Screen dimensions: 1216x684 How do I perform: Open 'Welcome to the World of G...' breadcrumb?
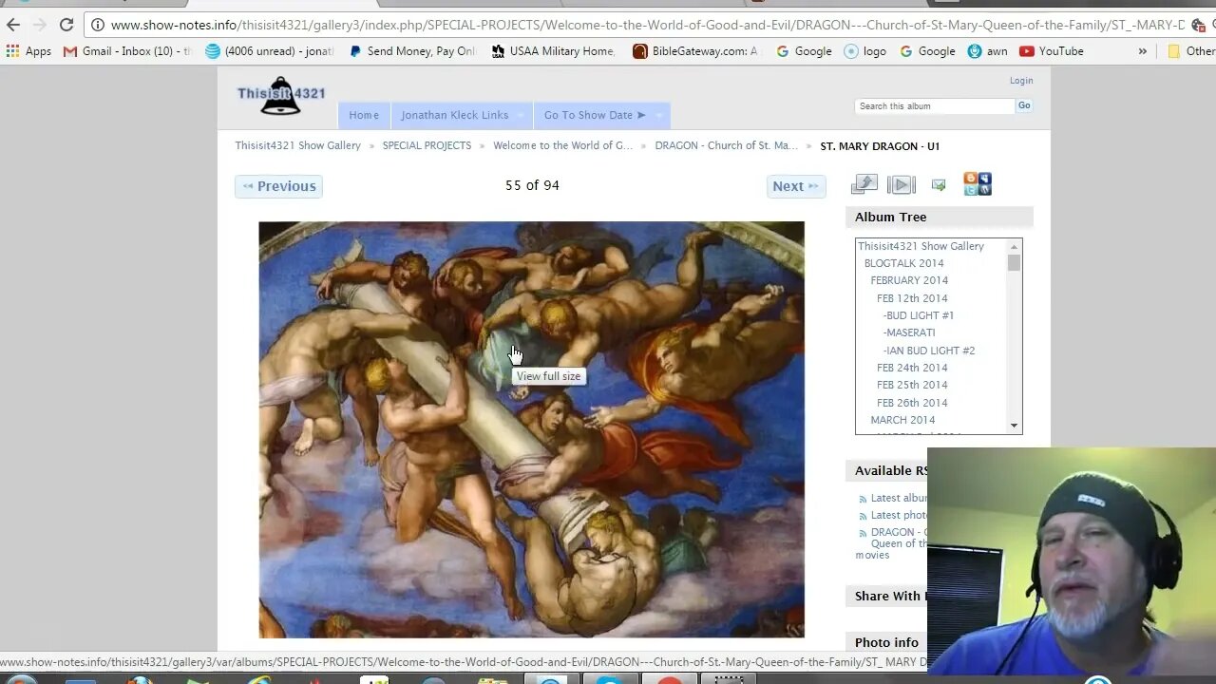click(562, 145)
